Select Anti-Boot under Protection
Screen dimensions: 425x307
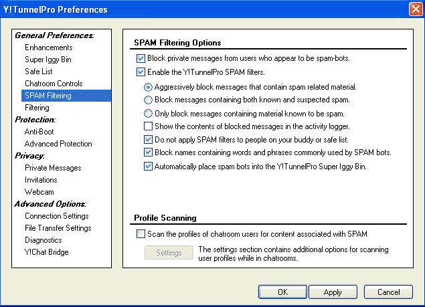(39, 132)
